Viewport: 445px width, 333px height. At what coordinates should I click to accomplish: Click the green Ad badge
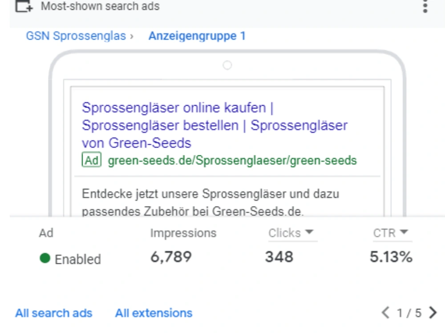click(91, 160)
